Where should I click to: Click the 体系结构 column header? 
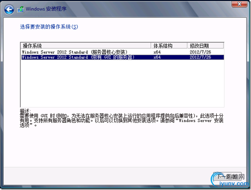pos(169,46)
